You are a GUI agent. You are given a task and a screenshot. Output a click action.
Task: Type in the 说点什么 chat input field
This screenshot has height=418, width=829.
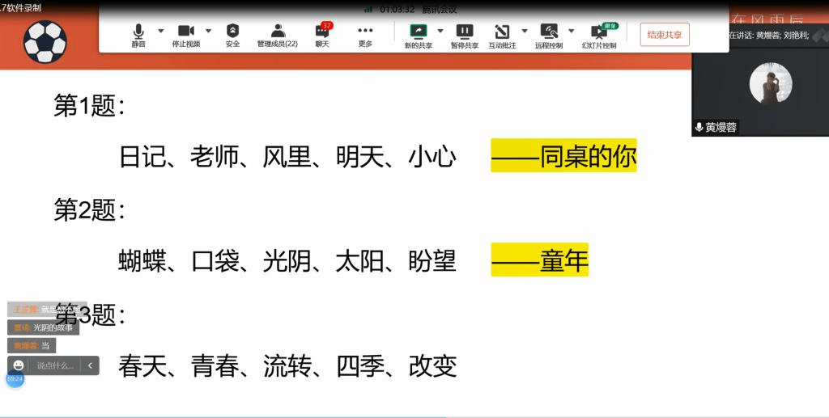[x=55, y=365]
